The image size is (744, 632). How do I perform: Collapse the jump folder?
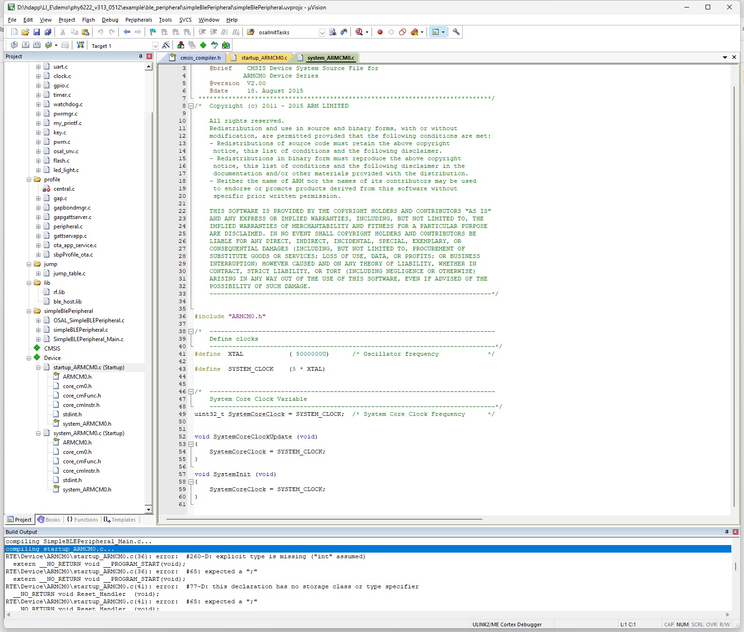29,264
